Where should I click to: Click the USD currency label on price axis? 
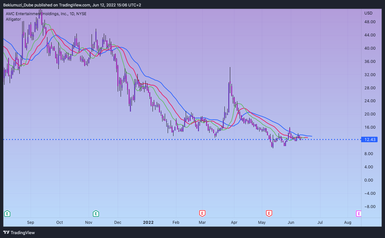coord(368,13)
